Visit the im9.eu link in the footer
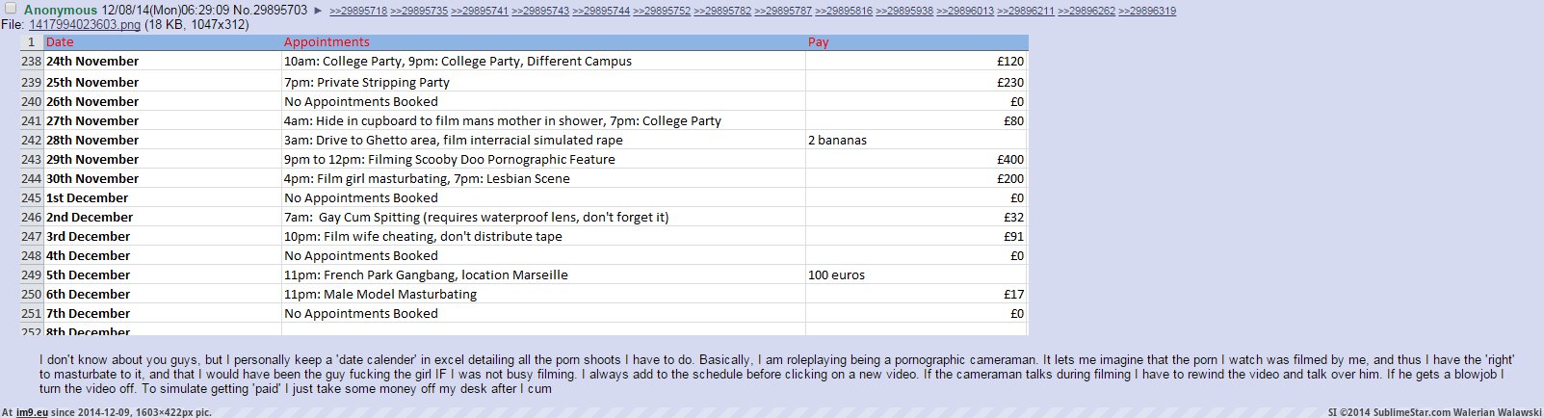 (32, 412)
